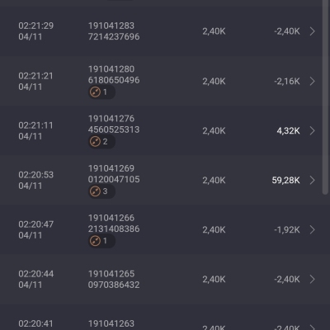Expand the 59,28K win row arrow
Screen dimensions: 330x330
(x=312, y=180)
